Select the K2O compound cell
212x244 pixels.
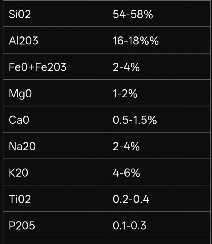[55, 172]
